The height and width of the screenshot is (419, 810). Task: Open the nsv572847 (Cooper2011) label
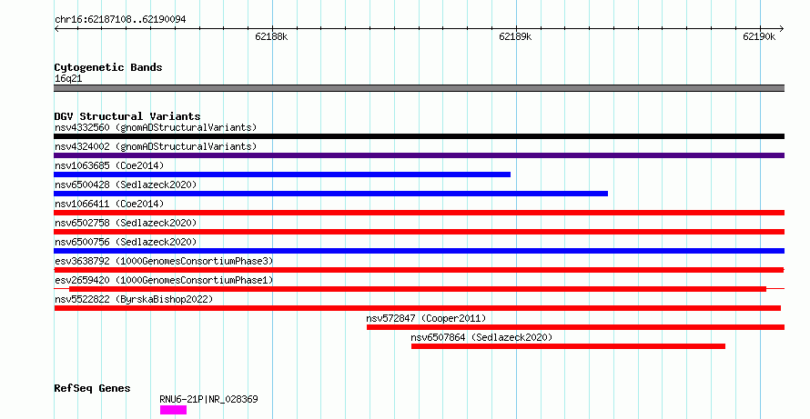pos(426,318)
